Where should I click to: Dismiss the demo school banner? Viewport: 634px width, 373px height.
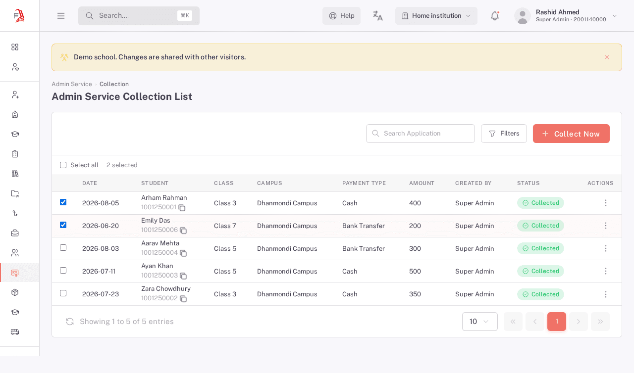[x=607, y=57]
